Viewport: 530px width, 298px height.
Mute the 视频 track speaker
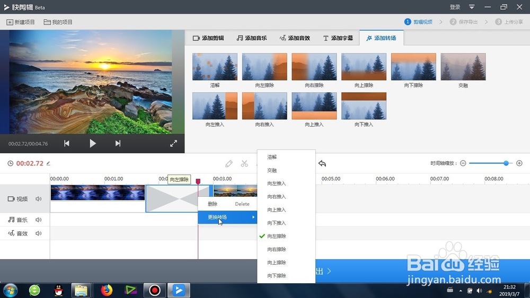[39, 199]
